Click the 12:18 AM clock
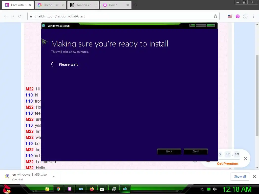The width and height of the screenshot is (259, 194). click(x=237, y=189)
